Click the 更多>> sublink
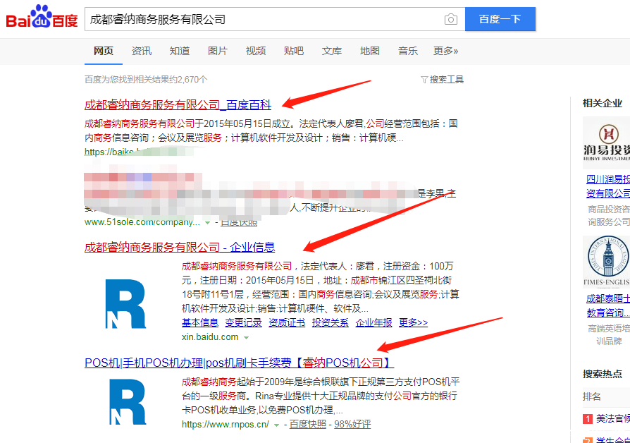 pos(413,322)
